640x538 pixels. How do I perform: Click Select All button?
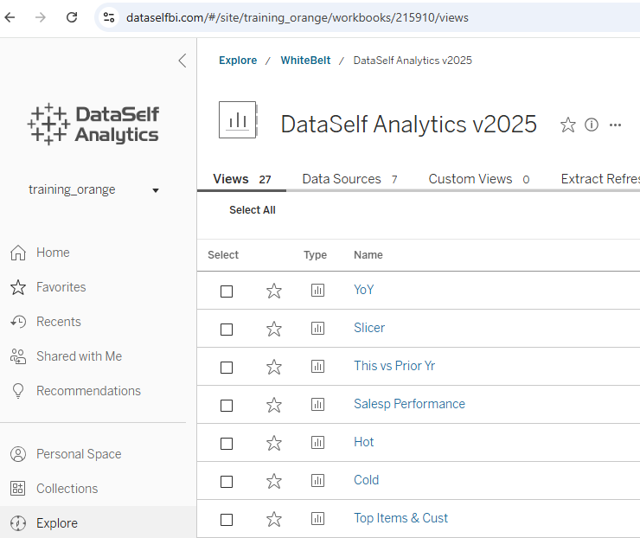[x=253, y=210]
